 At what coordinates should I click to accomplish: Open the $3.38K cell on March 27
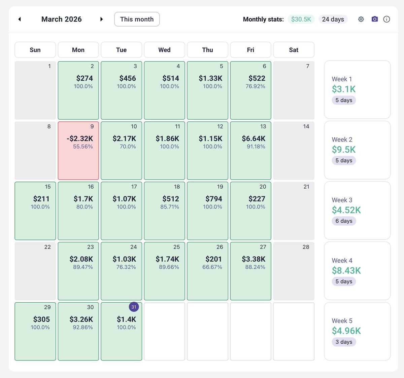click(x=250, y=271)
